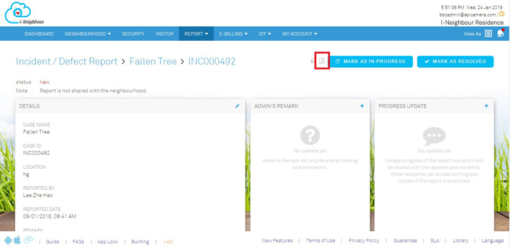Click the cloud icon in footer
This screenshot has width=510, height=249.
28,240
